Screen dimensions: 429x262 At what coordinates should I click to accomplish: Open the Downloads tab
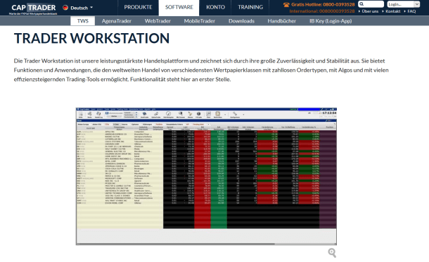pyautogui.click(x=241, y=21)
